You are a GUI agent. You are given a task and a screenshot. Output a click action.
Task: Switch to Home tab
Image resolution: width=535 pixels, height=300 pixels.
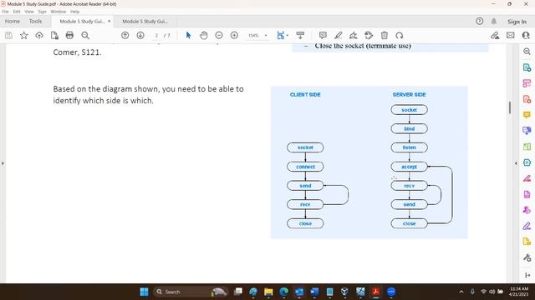13,21
